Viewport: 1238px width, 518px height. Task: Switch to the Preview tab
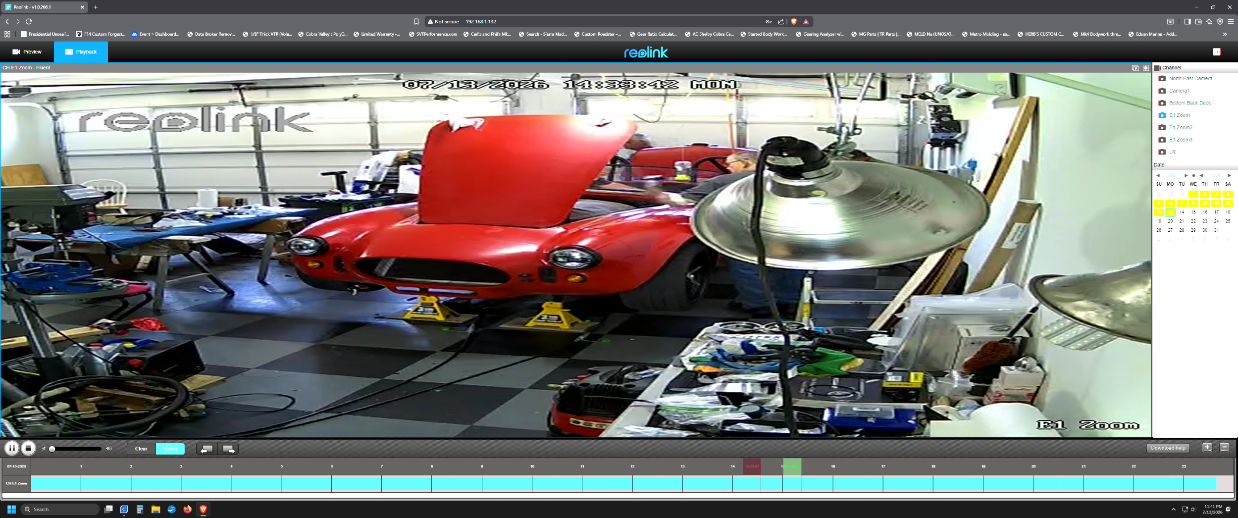pyautogui.click(x=27, y=52)
